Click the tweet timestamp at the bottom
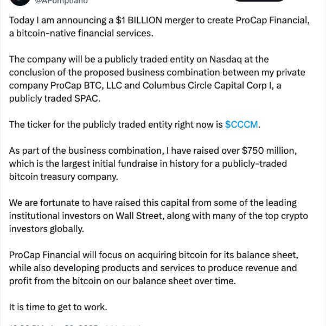 tap(54, 325)
